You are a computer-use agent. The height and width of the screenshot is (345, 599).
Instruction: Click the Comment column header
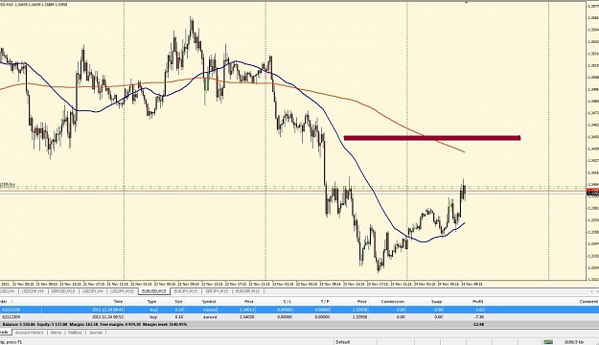[x=588, y=302]
